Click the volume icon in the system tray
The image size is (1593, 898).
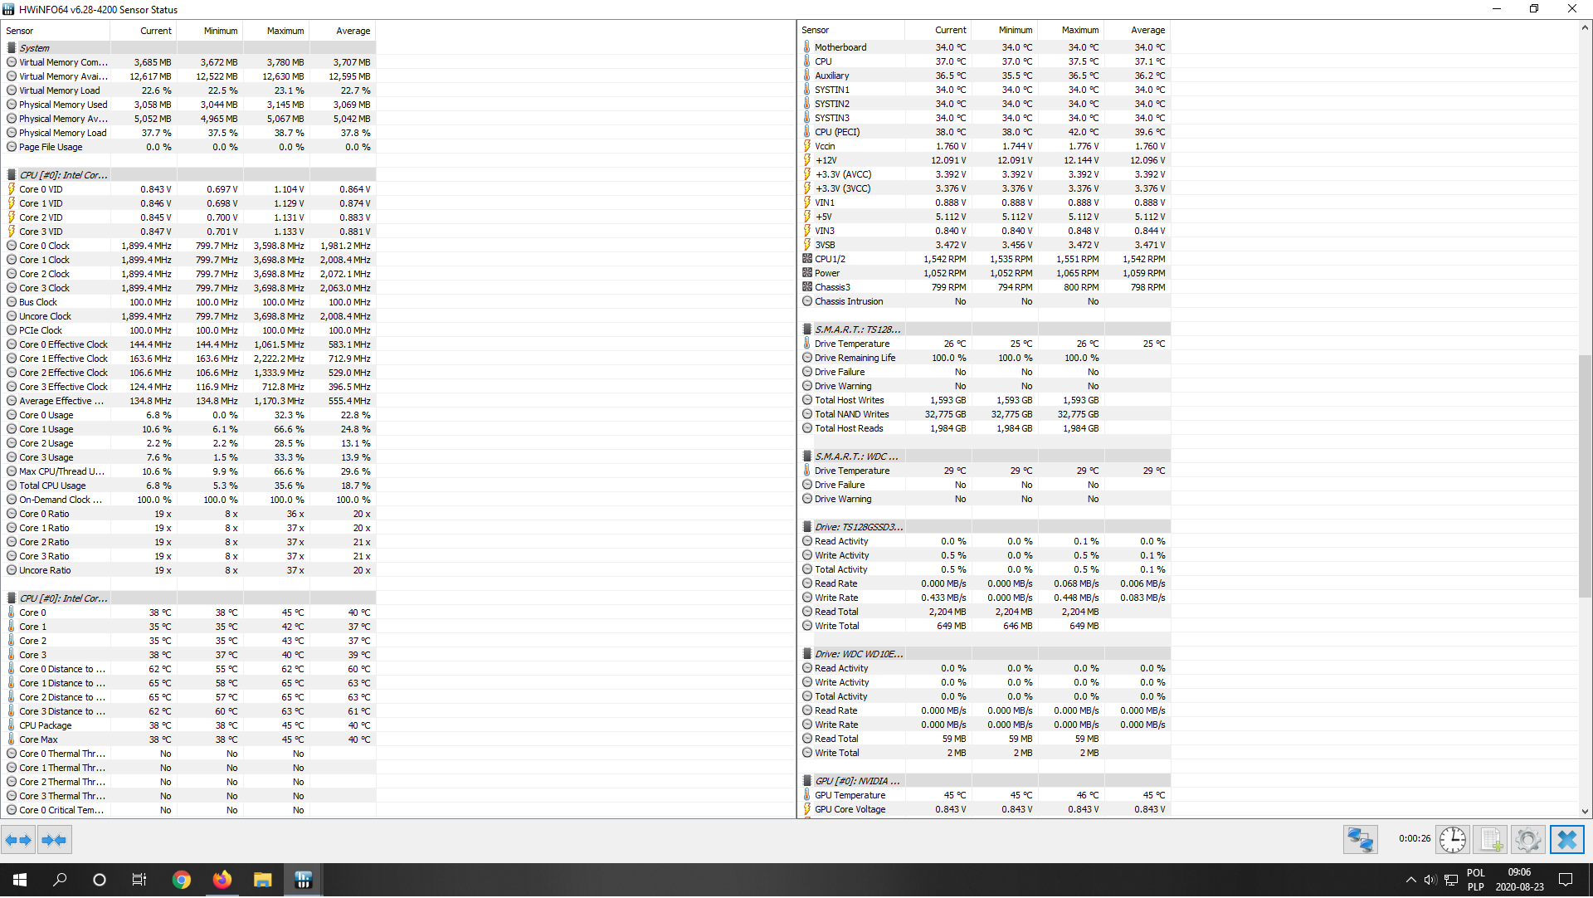1430,881
